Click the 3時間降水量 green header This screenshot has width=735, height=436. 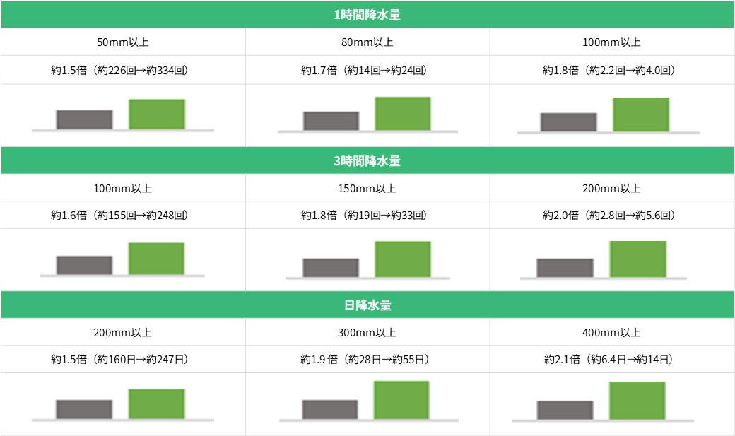[367, 161]
